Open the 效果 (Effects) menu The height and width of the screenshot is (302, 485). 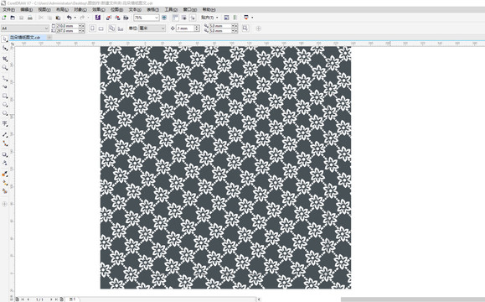98,9
